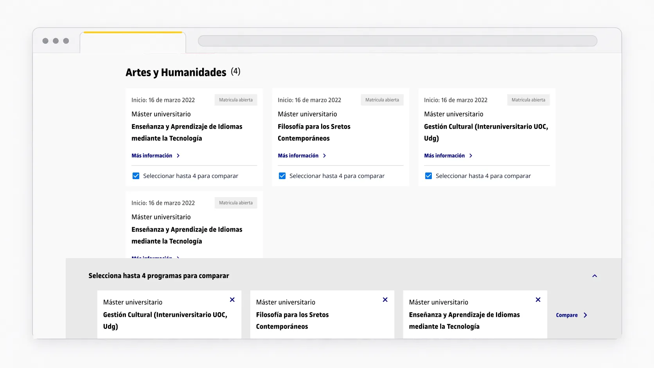Click Enseñanza y Aprendizaje title in second-row card
This screenshot has height=368, width=654.
tap(187, 235)
